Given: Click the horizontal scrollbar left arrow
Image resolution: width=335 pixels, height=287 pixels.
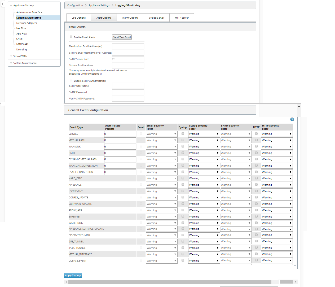Looking at the screenshot, I should (66, 282).
